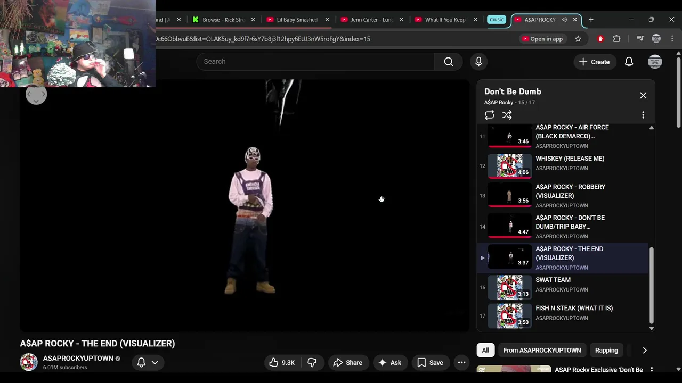Click SWAT TEAM thumbnail showing 3:13
Screen dimensions: 682x383
point(510,287)
